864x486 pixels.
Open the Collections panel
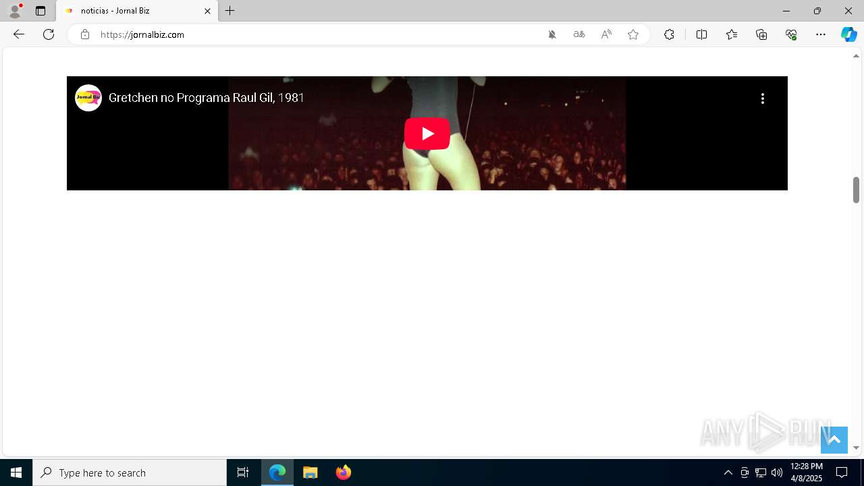(x=761, y=34)
